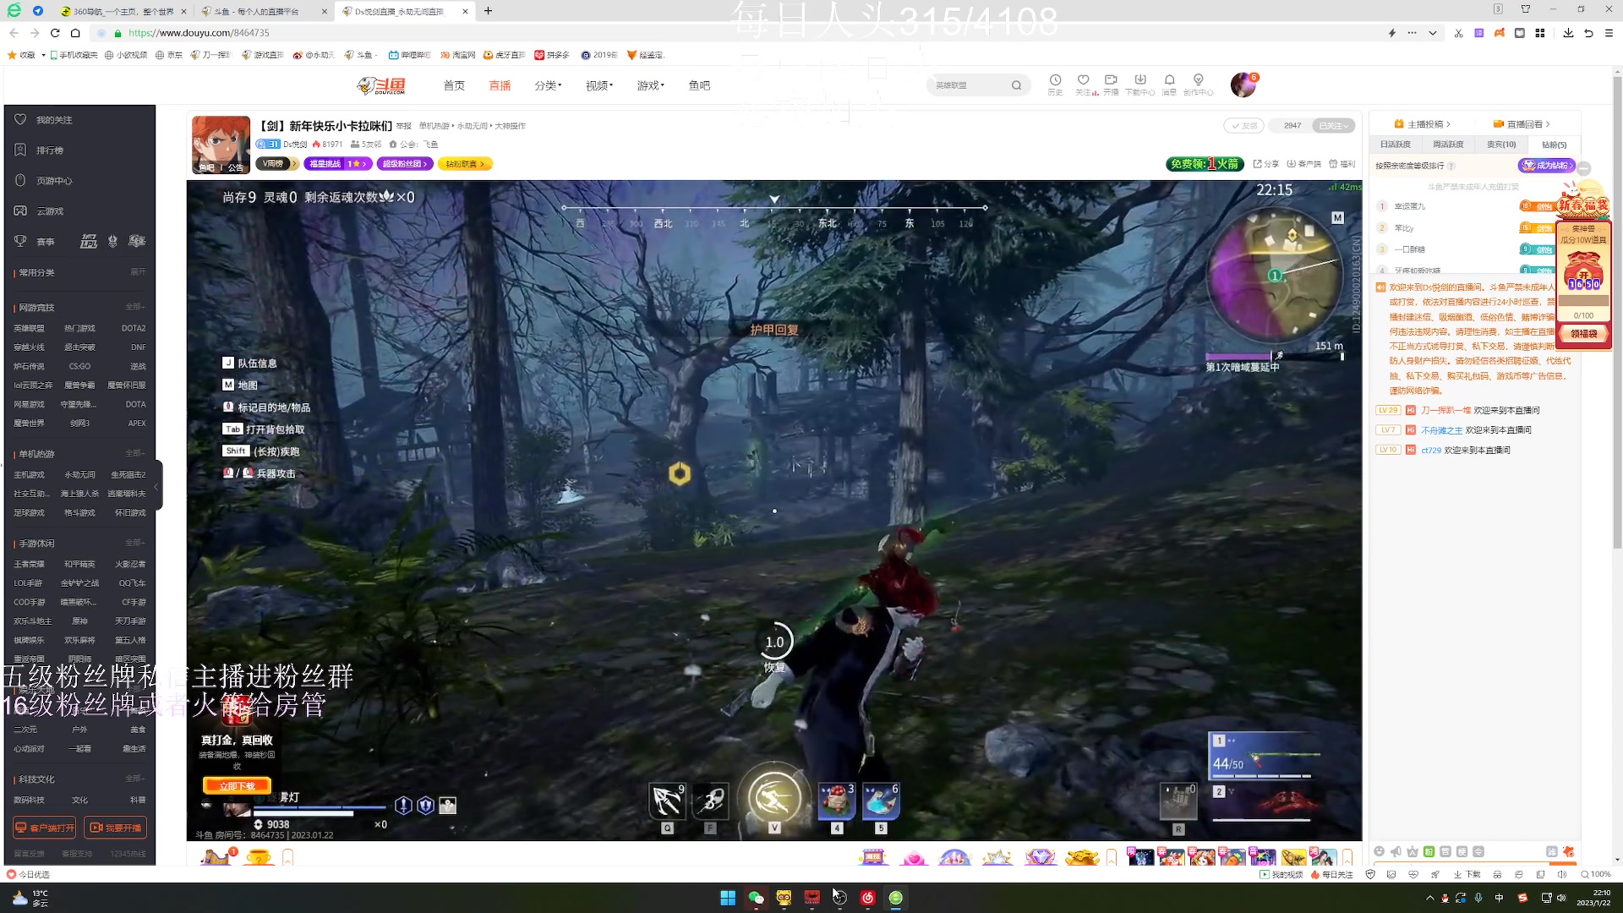Open cloud gaming icon in left sidebar
The image size is (1623, 913).
[21, 210]
